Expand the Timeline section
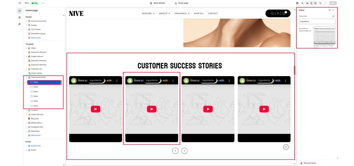 click(26, 110)
